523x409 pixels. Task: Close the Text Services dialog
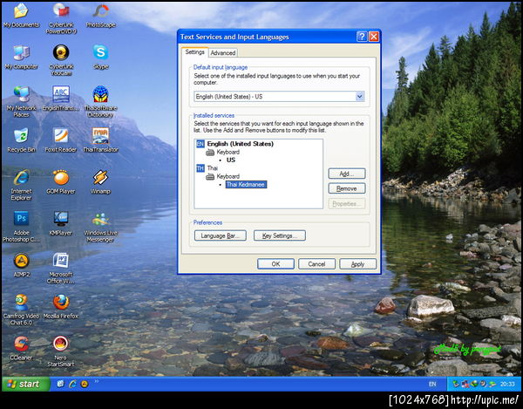pyautogui.click(x=374, y=37)
